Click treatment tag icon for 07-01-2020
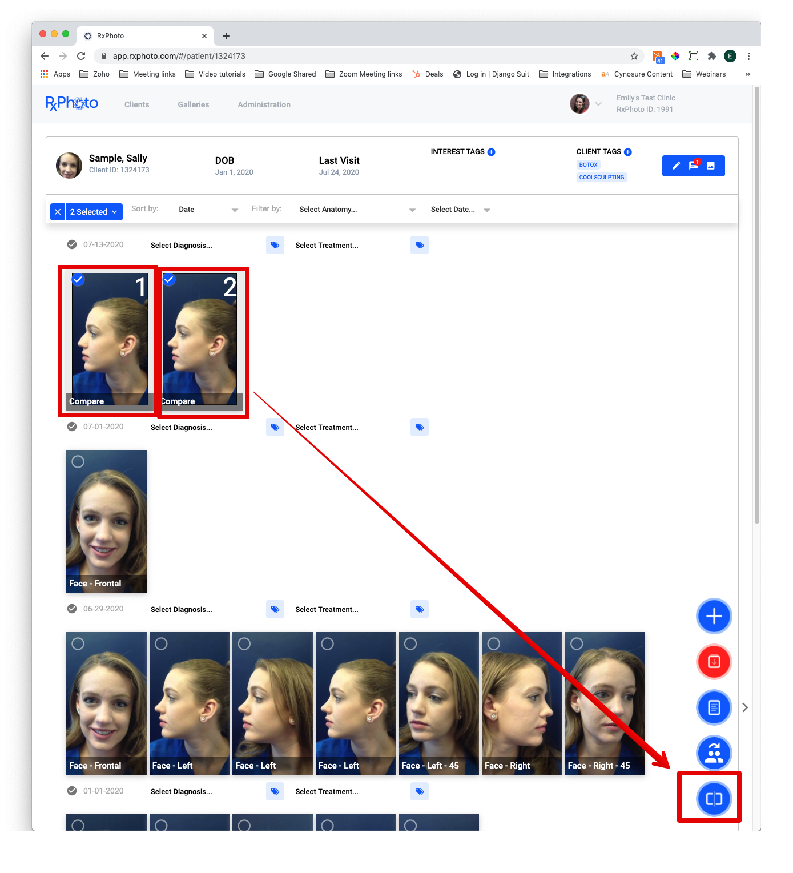Image resolution: width=793 pixels, height=873 pixels. click(x=420, y=427)
